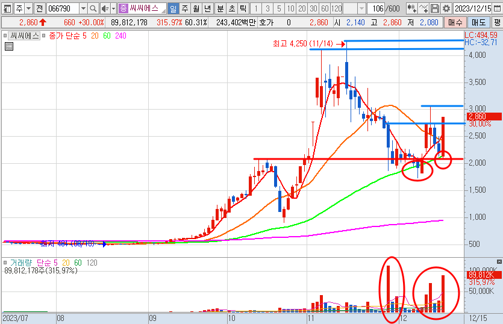Expand the stock code history dropdown
This screenshot has width=503, height=324.
83,8
